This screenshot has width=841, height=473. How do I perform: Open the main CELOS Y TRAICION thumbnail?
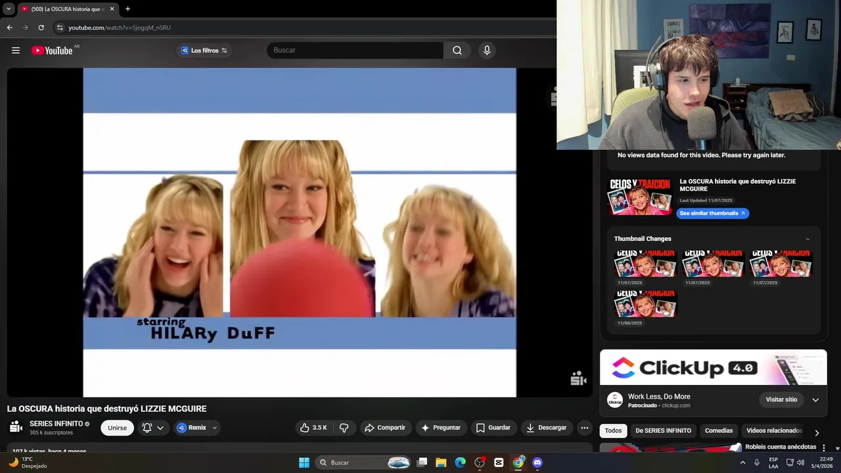pyautogui.click(x=640, y=196)
